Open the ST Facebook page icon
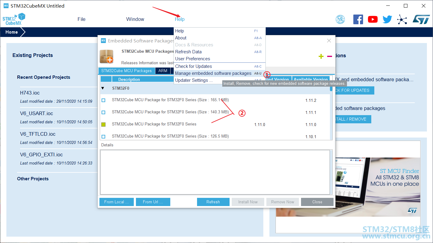433x243 pixels. click(x=358, y=19)
